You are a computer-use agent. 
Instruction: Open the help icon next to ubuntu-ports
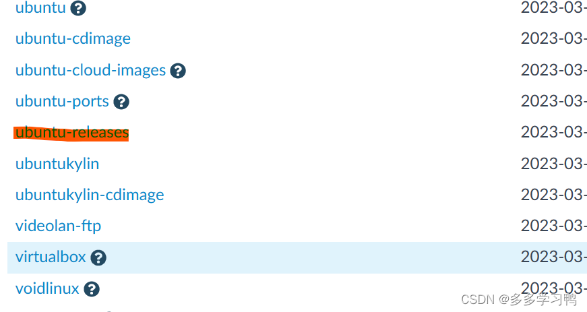(121, 102)
